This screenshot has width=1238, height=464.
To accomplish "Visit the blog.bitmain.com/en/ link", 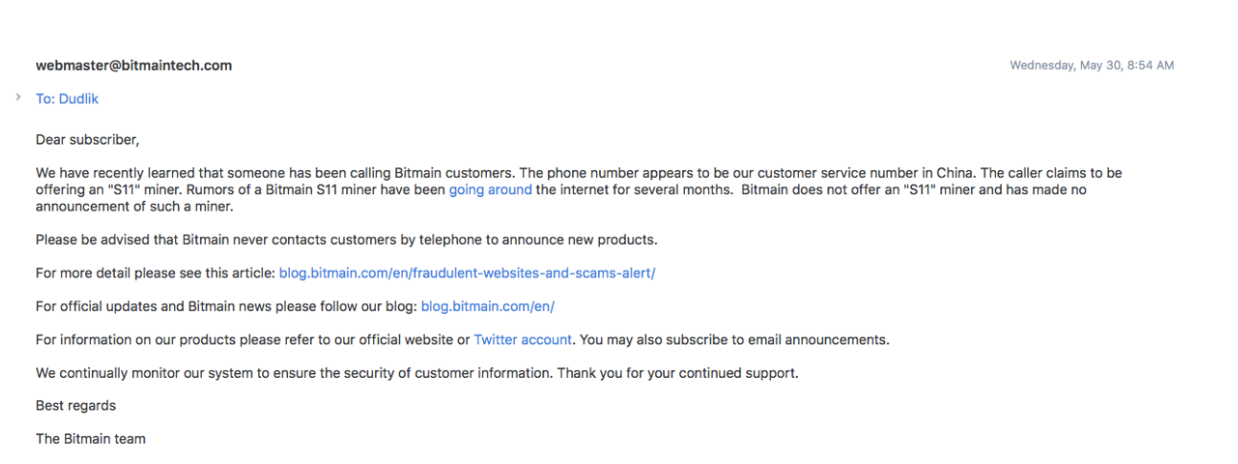I will tap(488, 306).
